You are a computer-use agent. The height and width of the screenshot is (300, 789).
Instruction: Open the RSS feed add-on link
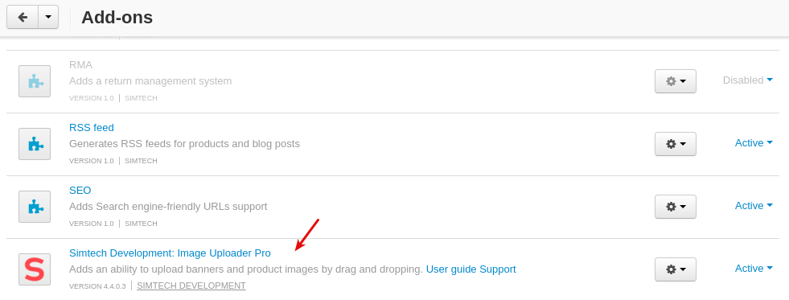pyautogui.click(x=92, y=127)
